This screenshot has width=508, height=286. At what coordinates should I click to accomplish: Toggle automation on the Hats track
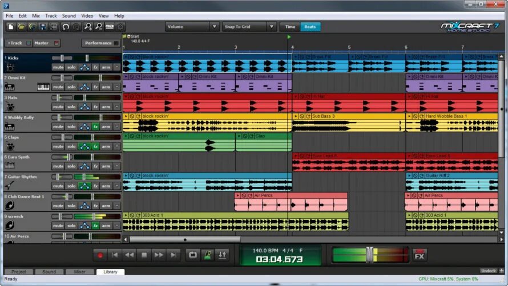(x=84, y=107)
